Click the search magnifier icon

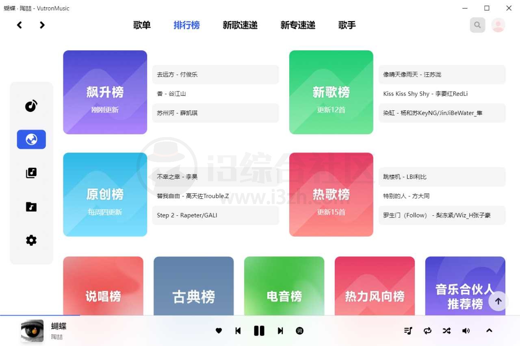[477, 25]
